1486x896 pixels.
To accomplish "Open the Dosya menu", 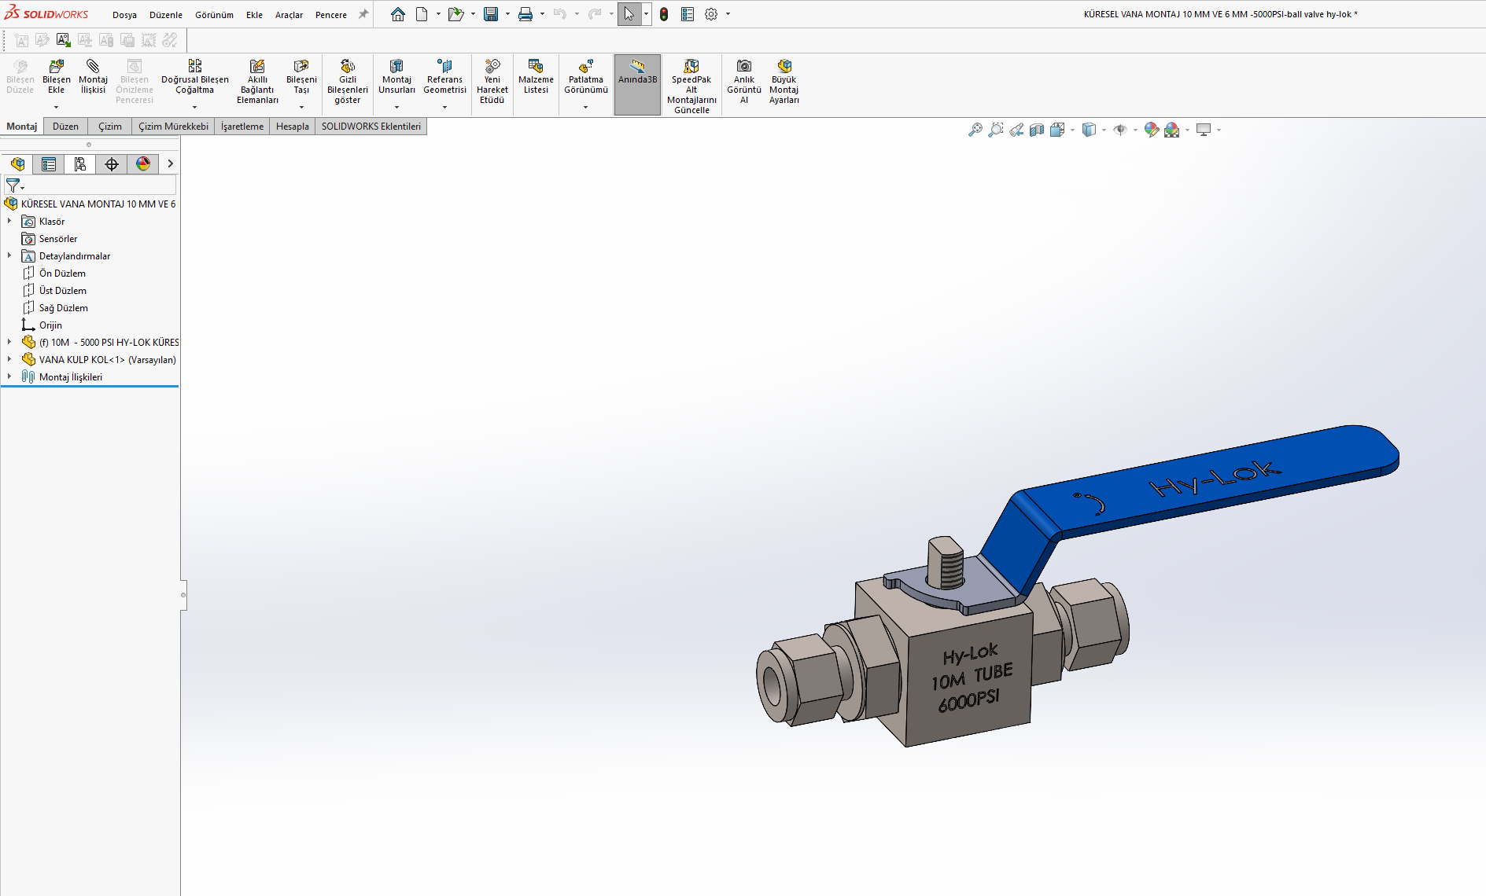I will click(124, 15).
